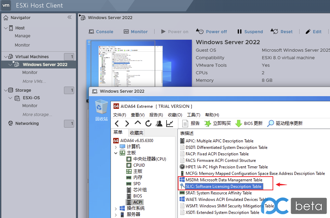The height and width of the screenshot is (218, 330).
Task: Open the 工具(T) menu in AIDA64
Action: pyautogui.click(x=194, y=115)
